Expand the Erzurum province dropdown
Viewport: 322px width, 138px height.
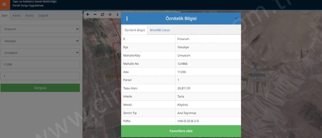(x=40, y=29)
